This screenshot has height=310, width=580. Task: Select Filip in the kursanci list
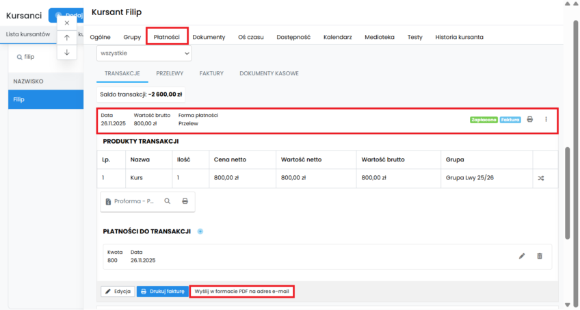pyautogui.click(x=46, y=99)
